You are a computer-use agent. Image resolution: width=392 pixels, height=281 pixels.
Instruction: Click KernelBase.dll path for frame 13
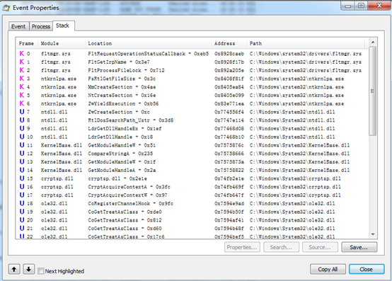[299, 162]
